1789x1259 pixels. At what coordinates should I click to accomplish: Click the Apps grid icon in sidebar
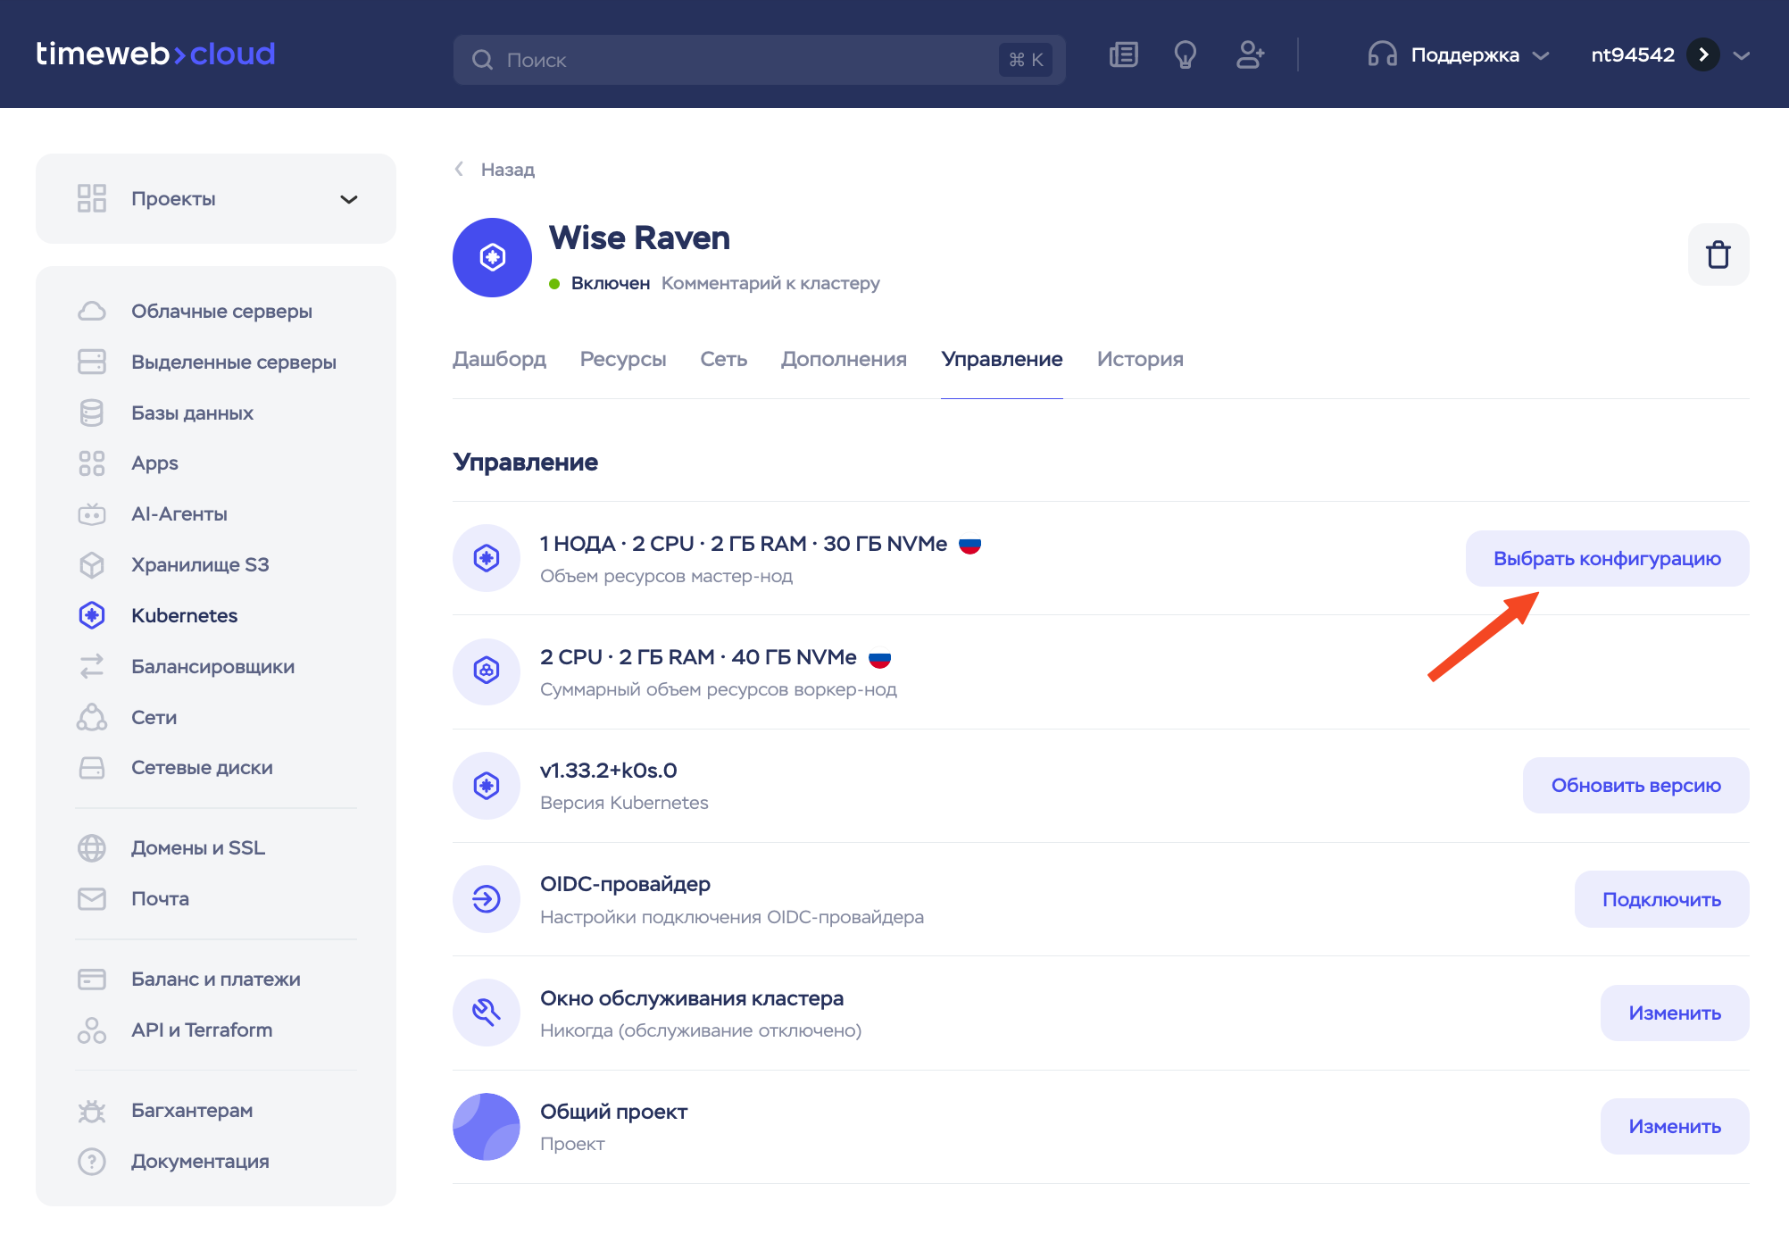tap(92, 463)
